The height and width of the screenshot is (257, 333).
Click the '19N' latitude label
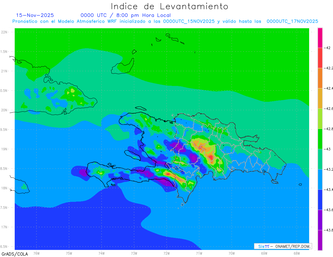click(x=5, y=149)
